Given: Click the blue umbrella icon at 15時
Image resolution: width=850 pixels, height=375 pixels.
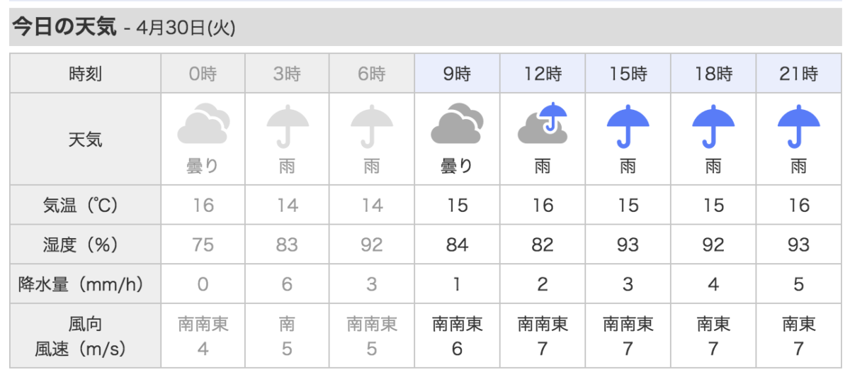Looking at the screenshot, I should coord(628,125).
